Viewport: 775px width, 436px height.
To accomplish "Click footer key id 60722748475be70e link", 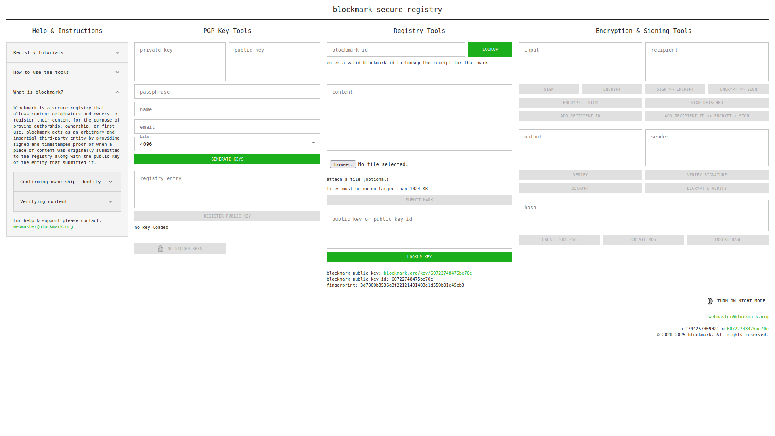I will click(747, 329).
